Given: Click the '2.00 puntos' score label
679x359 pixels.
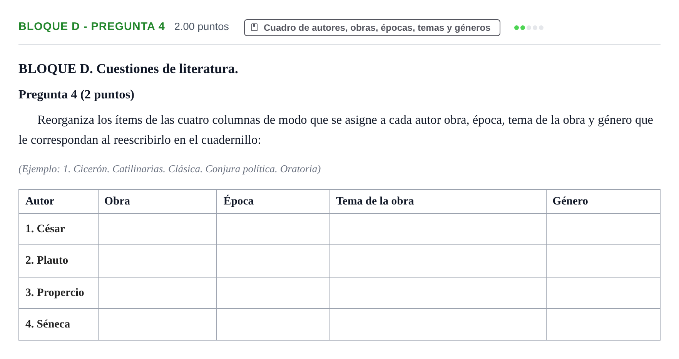Looking at the screenshot, I should click(x=201, y=27).
